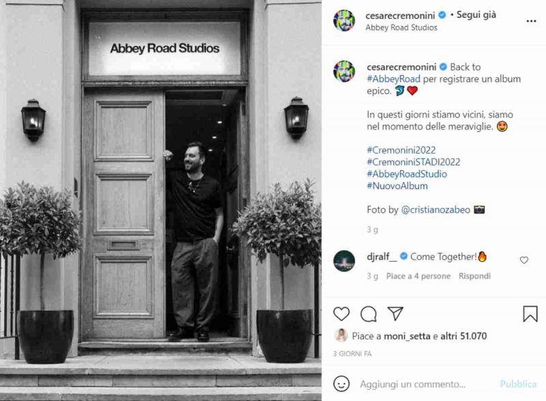This screenshot has height=401, width=546.
Task: Save the post with the bookmark icon
Action: (x=530, y=314)
